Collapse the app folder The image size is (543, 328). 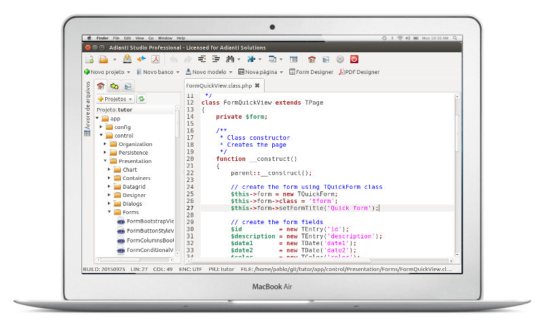97,118
